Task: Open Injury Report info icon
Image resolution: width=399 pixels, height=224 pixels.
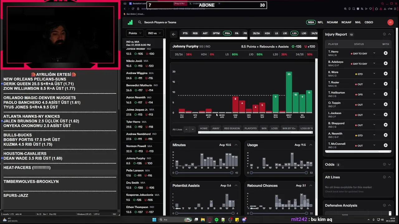Action: click(384, 34)
